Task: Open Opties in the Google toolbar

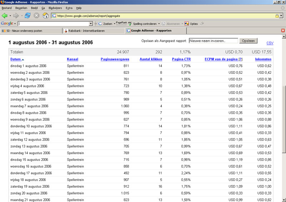Action: point(191,24)
